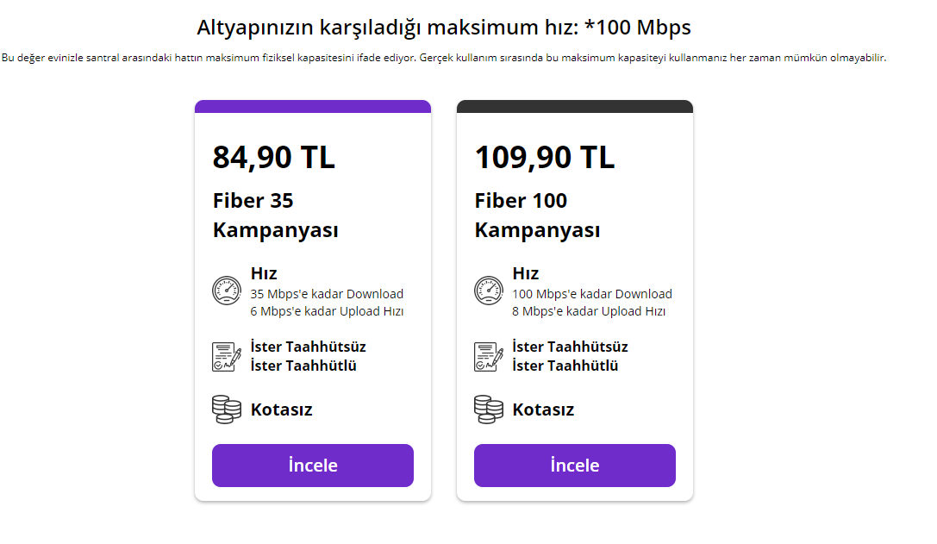Click the 109,90 TL price
The height and width of the screenshot is (544, 937).
tap(544, 158)
